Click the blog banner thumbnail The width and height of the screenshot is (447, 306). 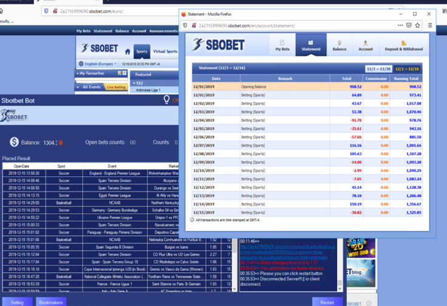pos(361,273)
